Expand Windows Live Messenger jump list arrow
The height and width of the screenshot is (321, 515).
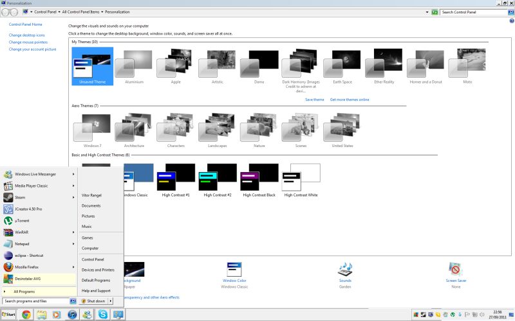73,174
